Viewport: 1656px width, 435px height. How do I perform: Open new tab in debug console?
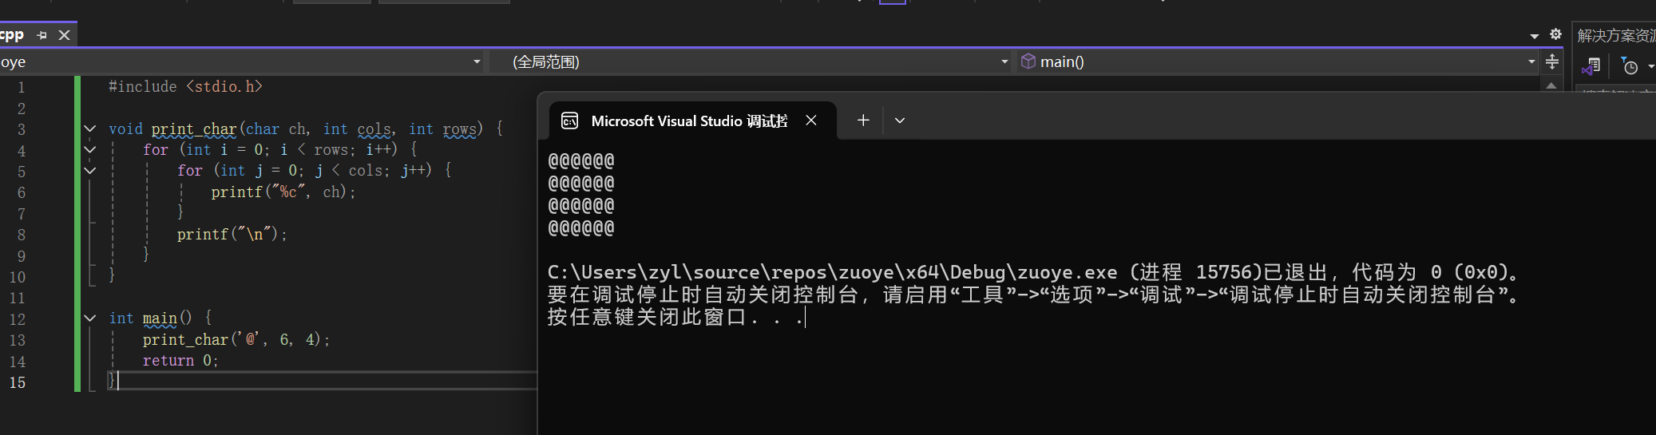click(x=863, y=121)
